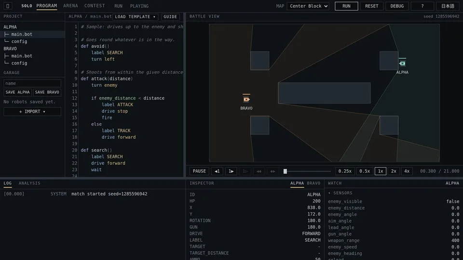
Task: Open the LOAD TEMPLATE dropdown
Action: tap(135, 17)
